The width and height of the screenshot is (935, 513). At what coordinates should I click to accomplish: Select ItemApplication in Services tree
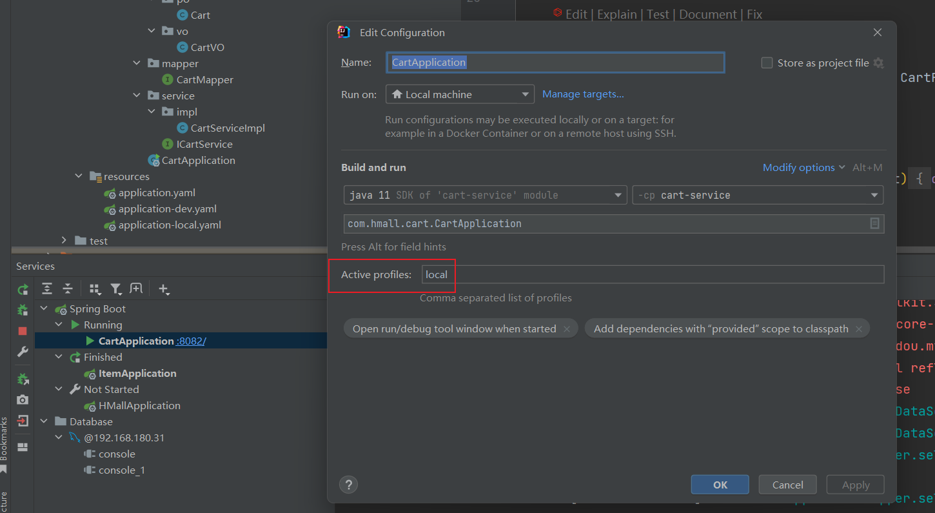point(137,373)
